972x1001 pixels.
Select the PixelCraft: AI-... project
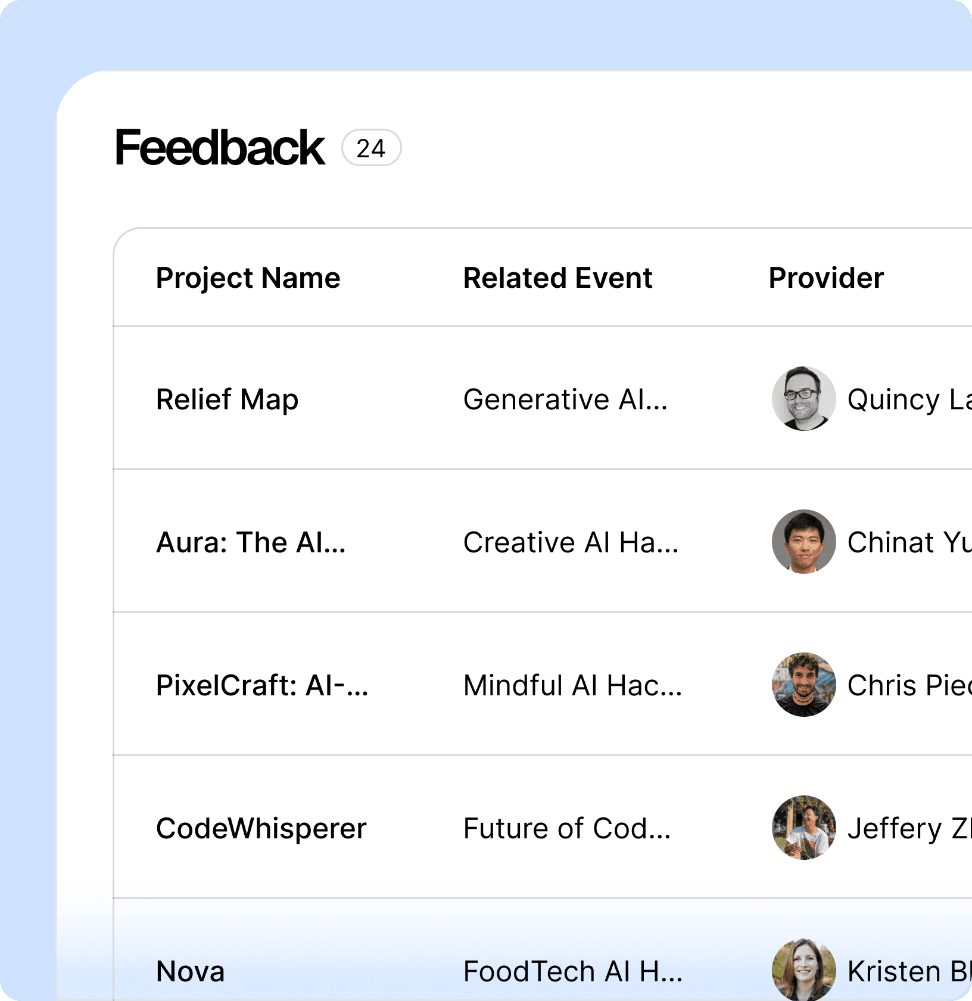tap(262, 685)
